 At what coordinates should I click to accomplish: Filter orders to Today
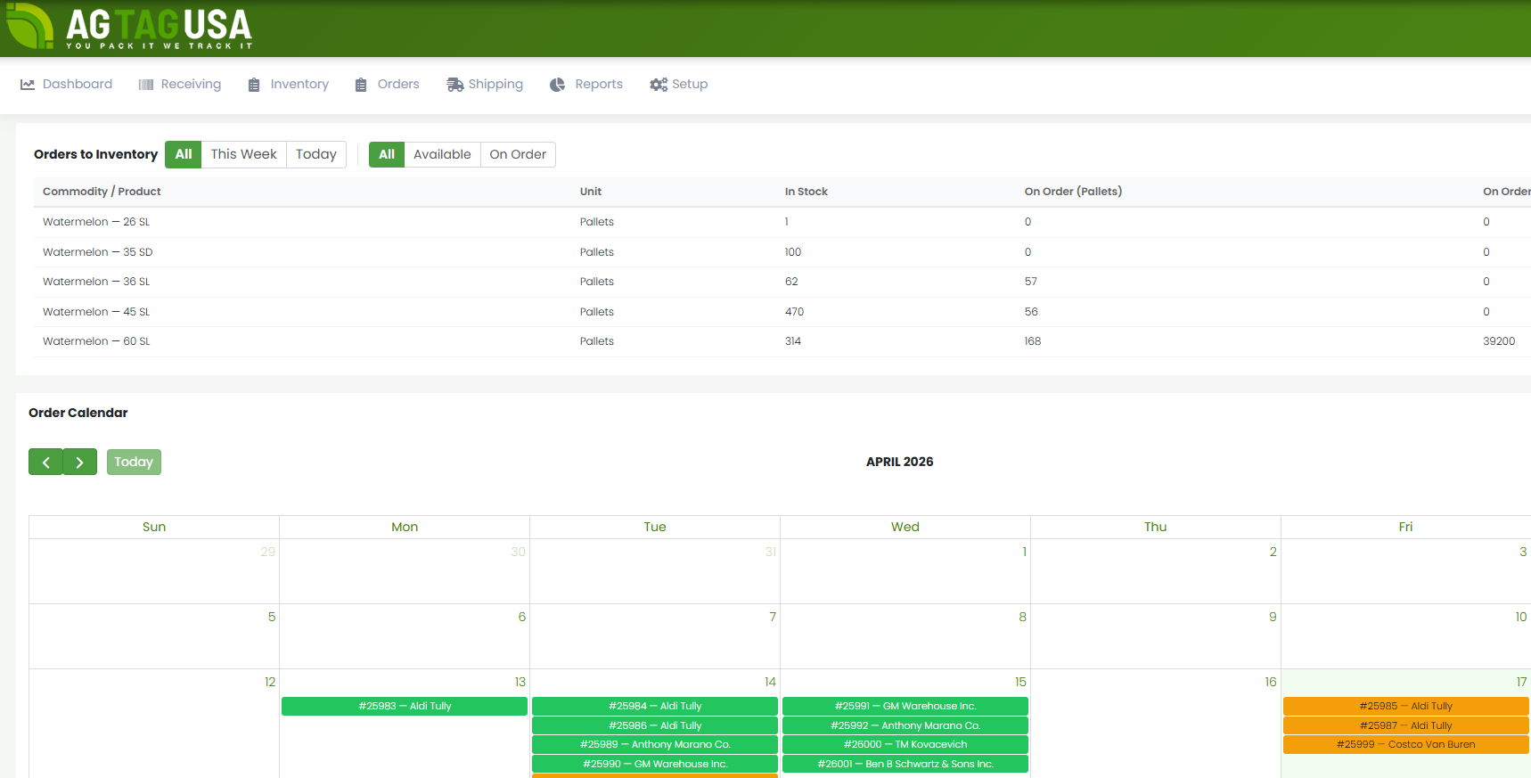[x=316, y=154]
